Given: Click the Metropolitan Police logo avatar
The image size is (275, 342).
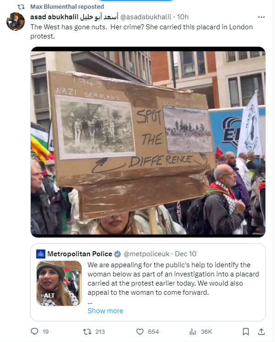Looking at the screenshot, I should click(x=41, y=254).
